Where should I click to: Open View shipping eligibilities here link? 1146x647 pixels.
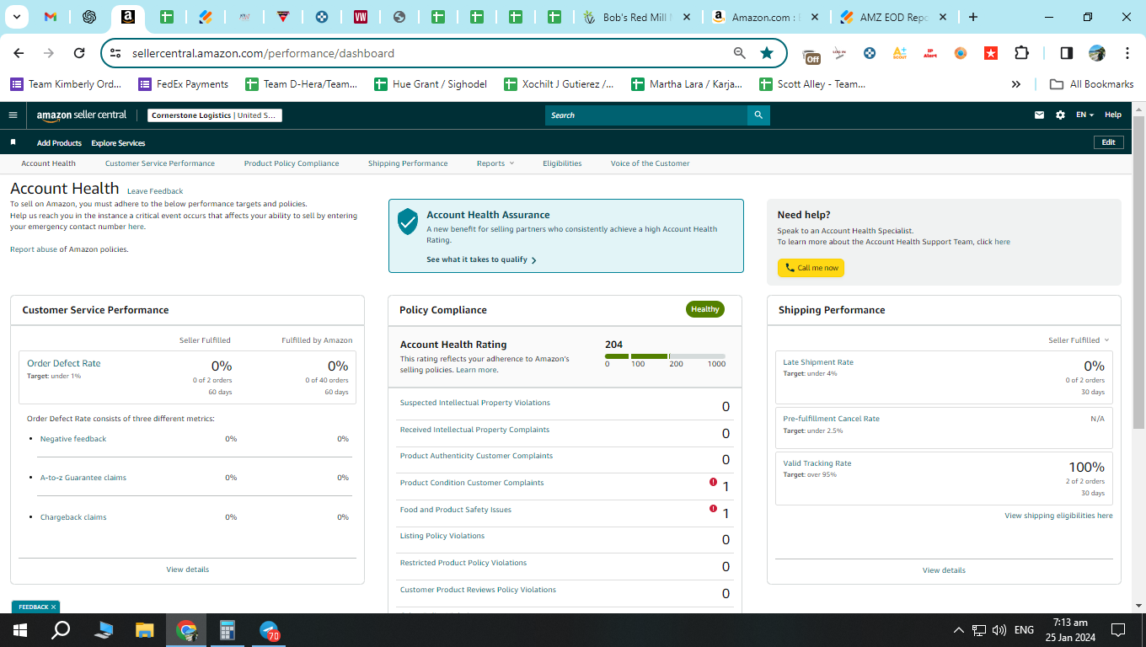click(1058, 516)
